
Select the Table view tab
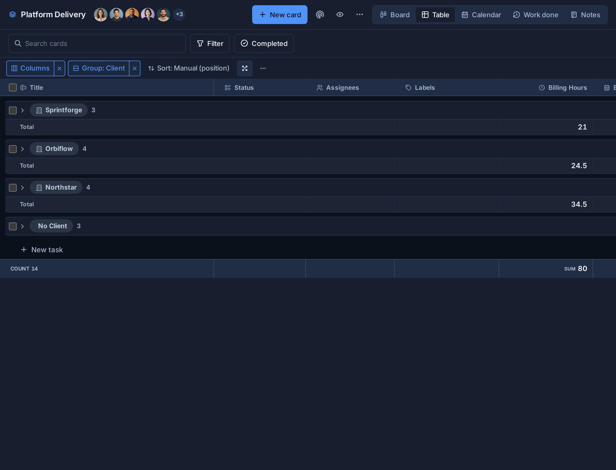pos(435,15)
